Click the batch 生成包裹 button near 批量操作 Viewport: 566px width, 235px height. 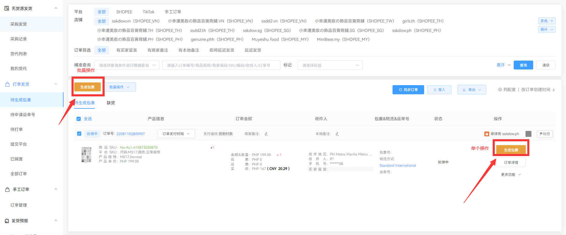click(x=87, y=87)
